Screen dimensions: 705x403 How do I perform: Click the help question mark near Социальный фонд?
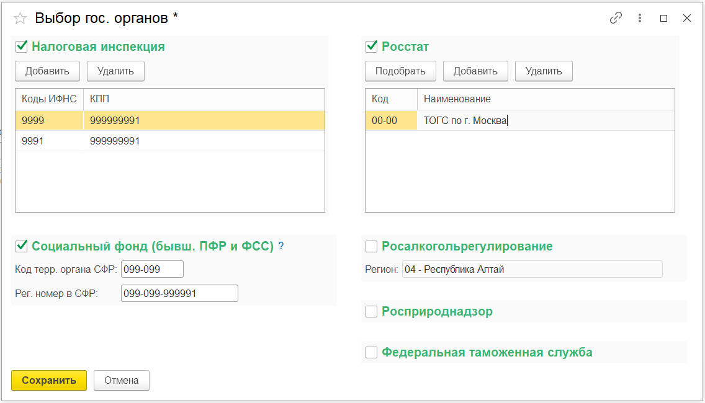pyautogui.click(x=281, y=246)
